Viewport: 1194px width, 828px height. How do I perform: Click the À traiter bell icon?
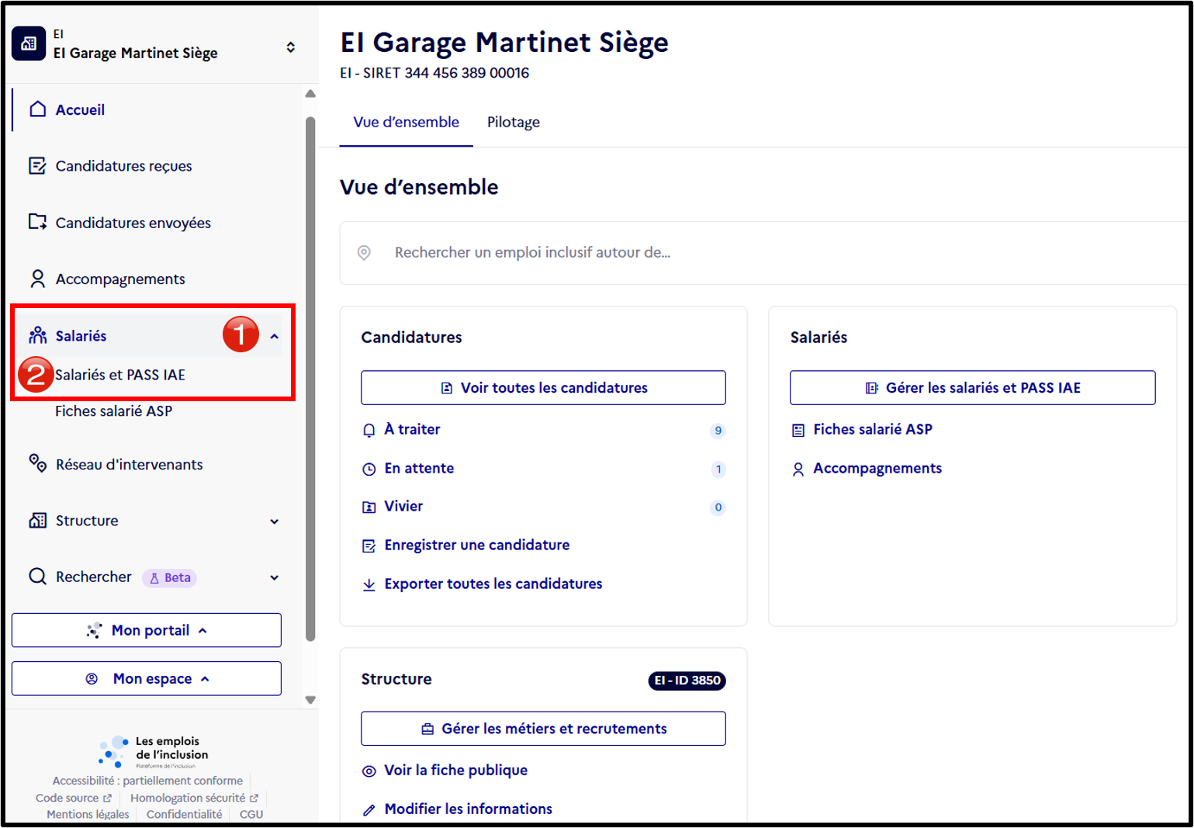(369, 430)
